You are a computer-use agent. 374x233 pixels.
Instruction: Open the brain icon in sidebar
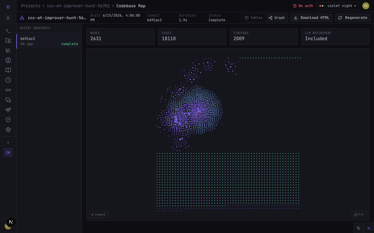click(8, 60)
